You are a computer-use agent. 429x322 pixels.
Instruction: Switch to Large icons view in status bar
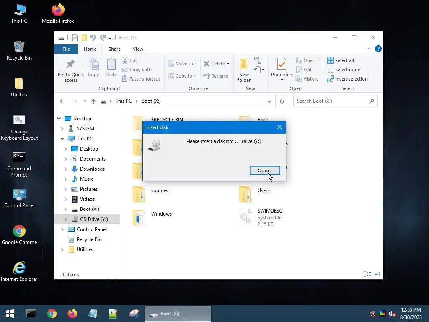coord(377,274)
